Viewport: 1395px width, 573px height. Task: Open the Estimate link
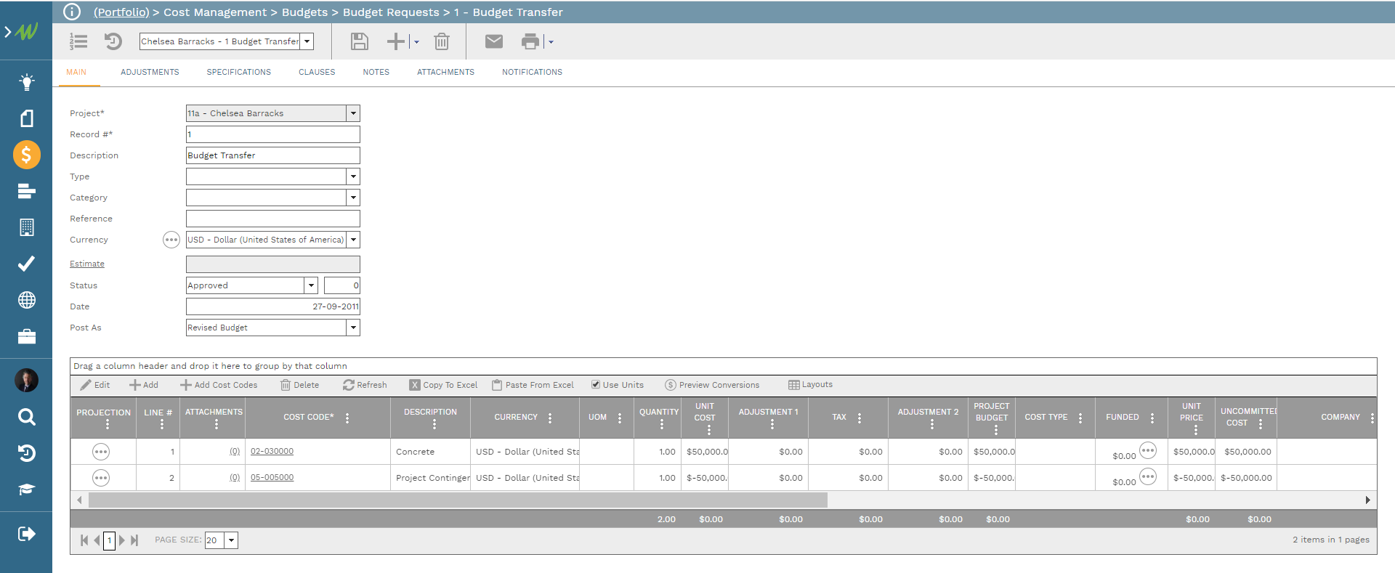87,264
